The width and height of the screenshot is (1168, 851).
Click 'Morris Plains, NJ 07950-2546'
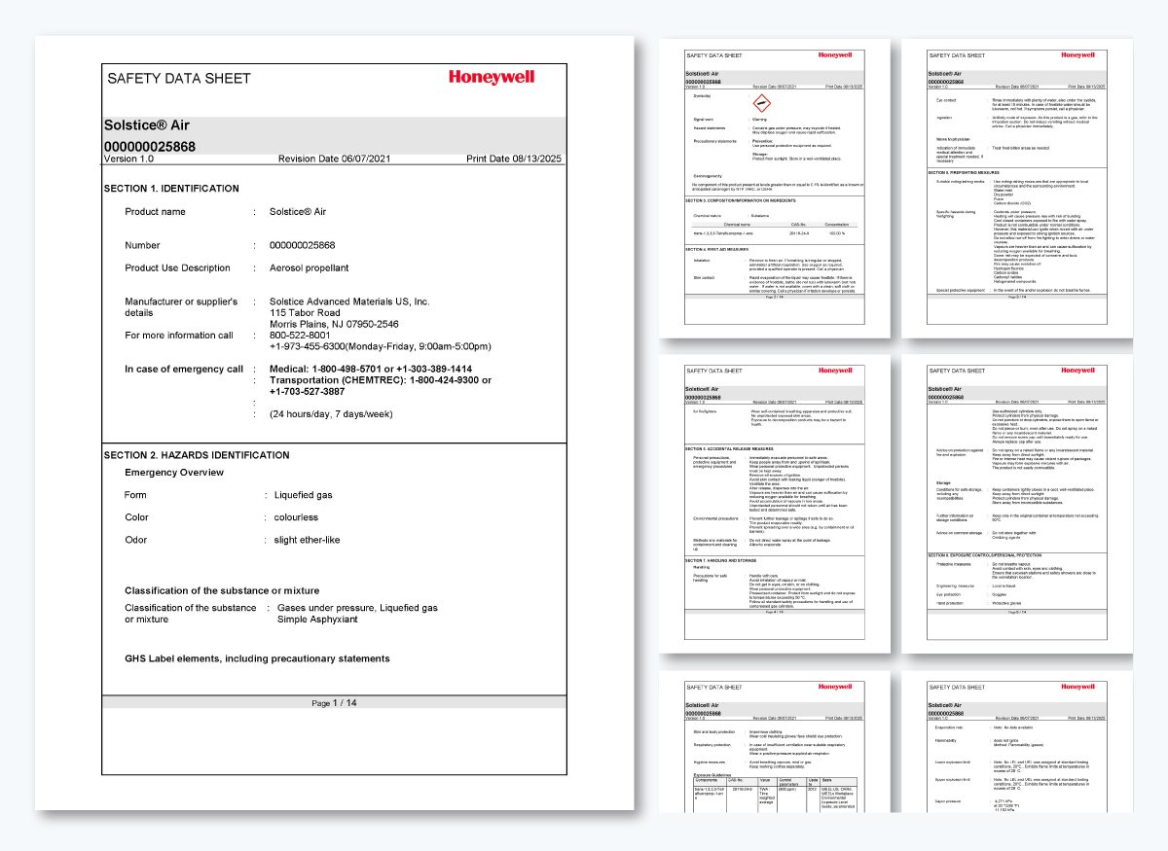334,324
